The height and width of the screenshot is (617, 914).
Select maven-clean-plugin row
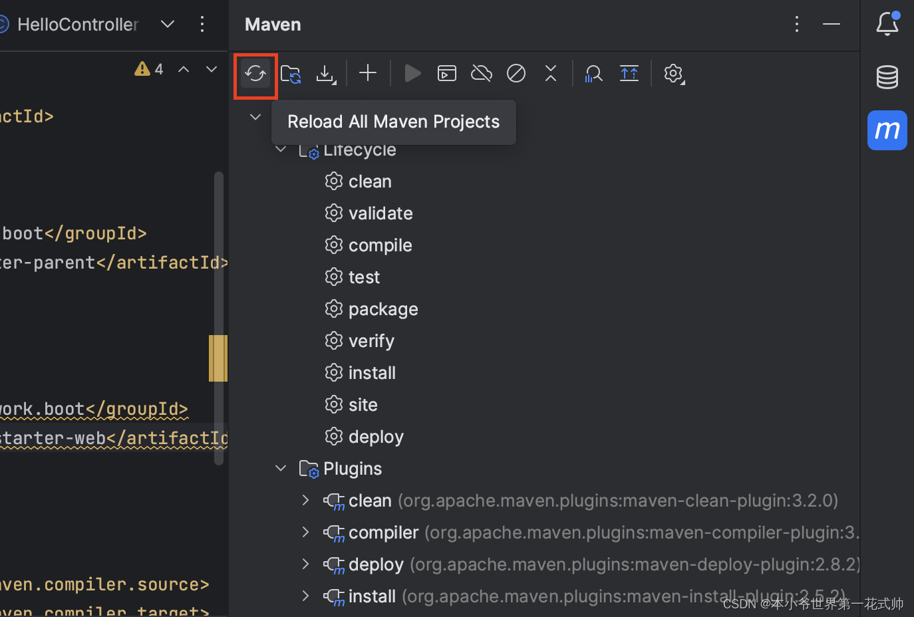pyautogui.click(x=544, y=501)
